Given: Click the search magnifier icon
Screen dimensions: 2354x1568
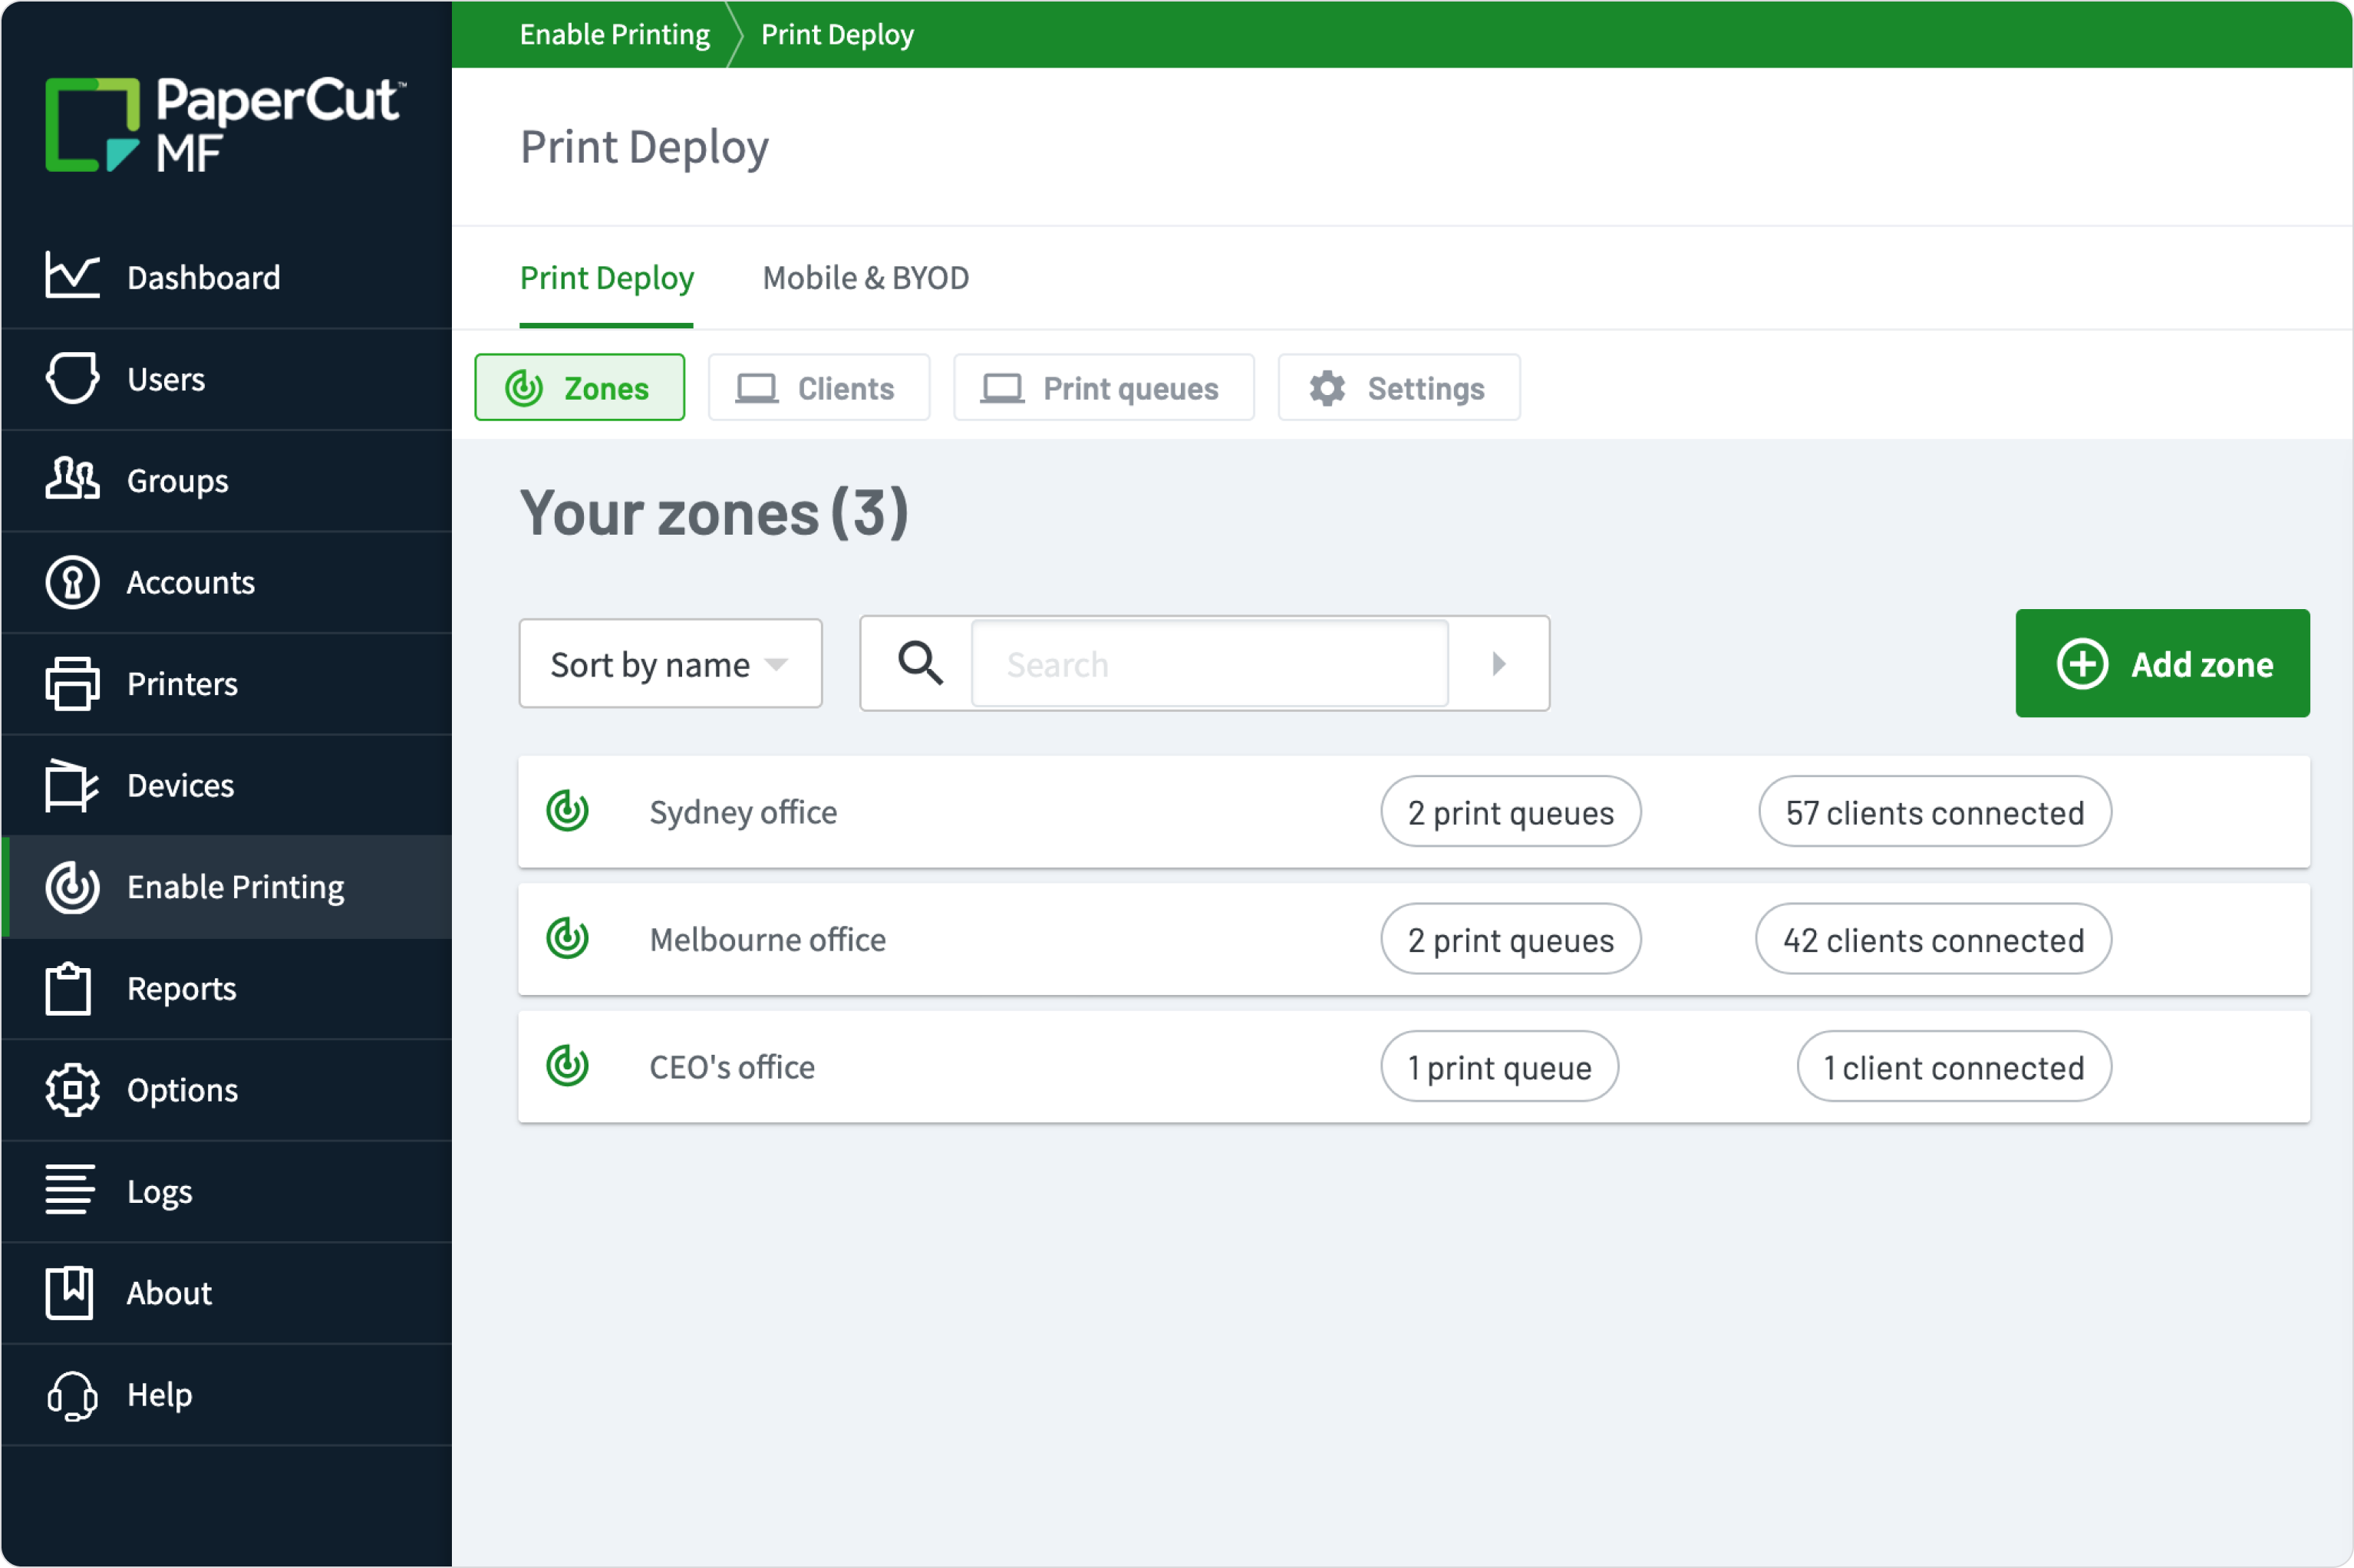Looking at the screenshot, I should (x=920, y=663).
